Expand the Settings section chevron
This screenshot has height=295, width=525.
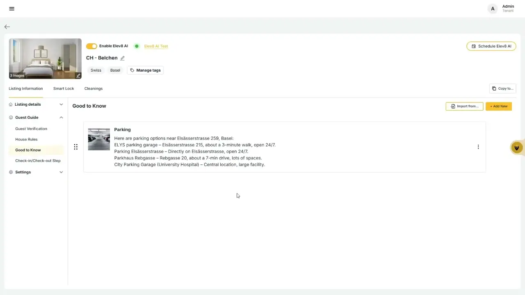[x=61, y=172]
